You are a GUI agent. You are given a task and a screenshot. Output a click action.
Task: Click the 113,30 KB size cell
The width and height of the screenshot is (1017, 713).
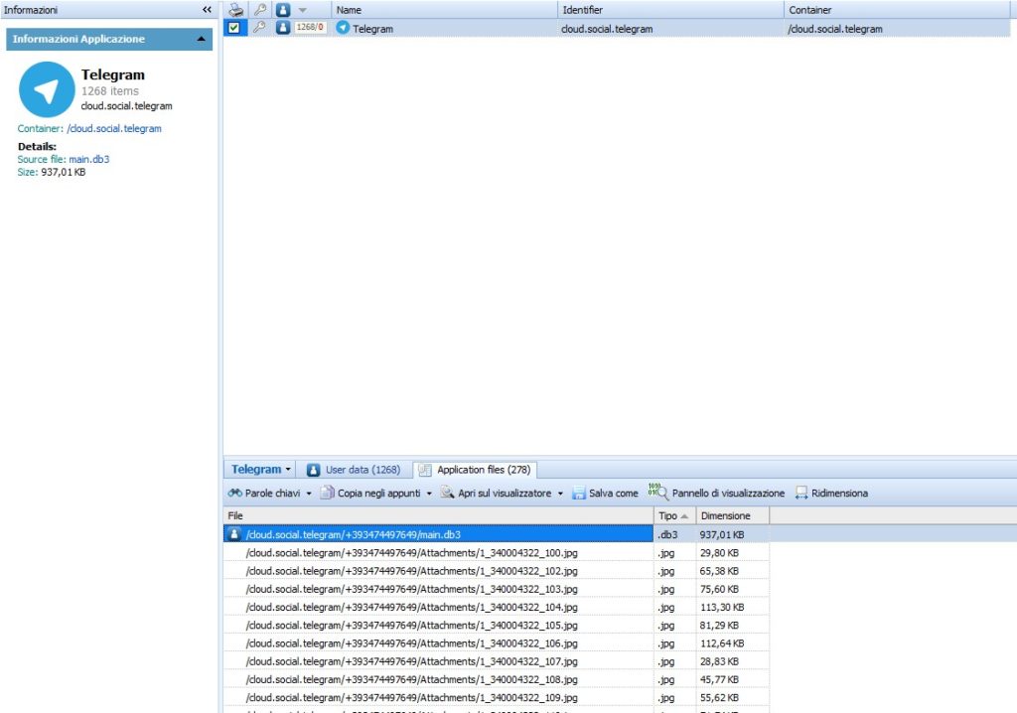click(x=733, y=608)
